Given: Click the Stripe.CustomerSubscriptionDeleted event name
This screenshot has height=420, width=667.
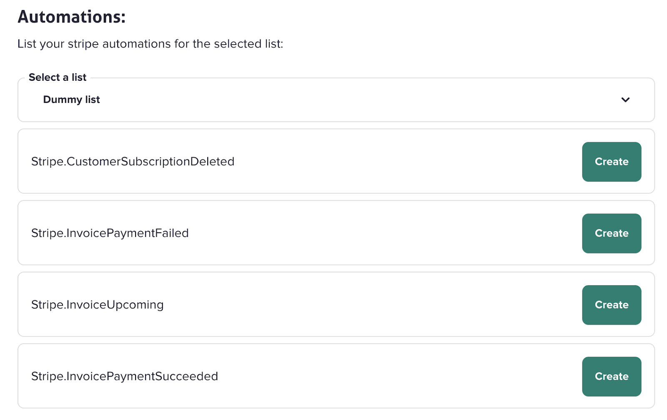Looking at the screenshot, I should [133, 162].
